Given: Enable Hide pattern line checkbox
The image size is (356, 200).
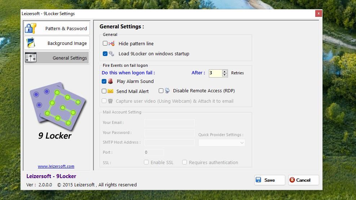Looking at the screenshot, I should (105, 43).
